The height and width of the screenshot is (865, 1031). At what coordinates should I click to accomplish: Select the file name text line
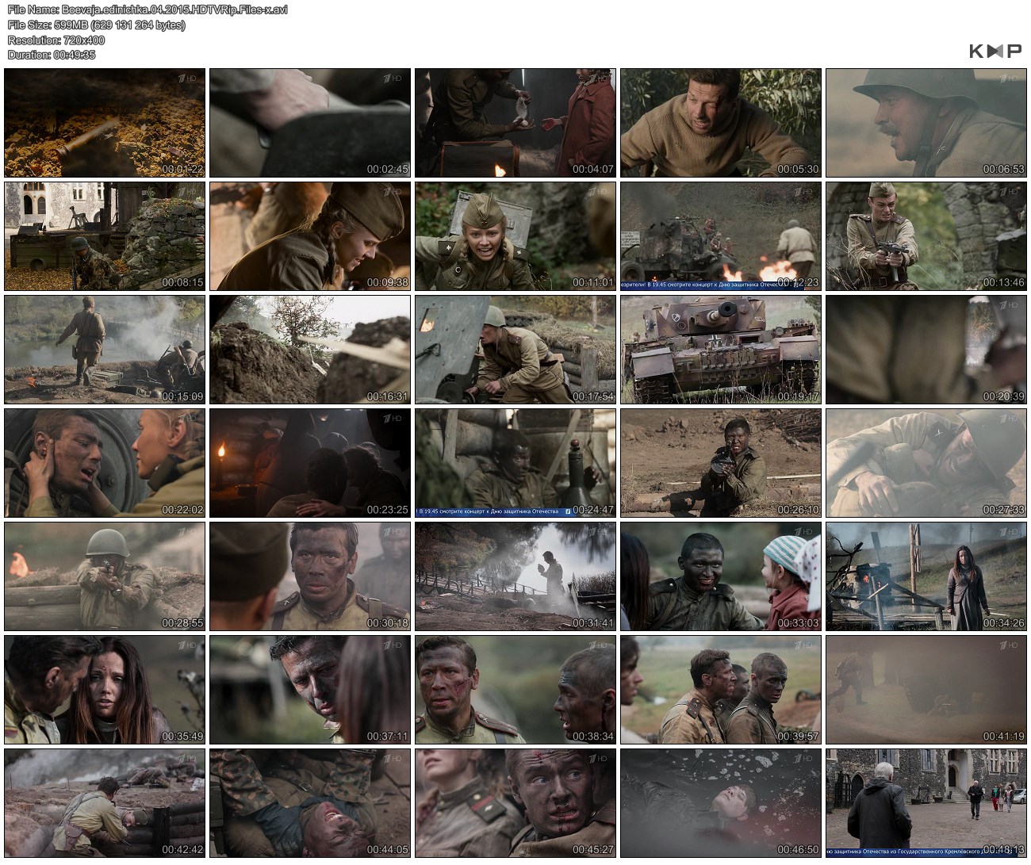click(x=148, y=10)
